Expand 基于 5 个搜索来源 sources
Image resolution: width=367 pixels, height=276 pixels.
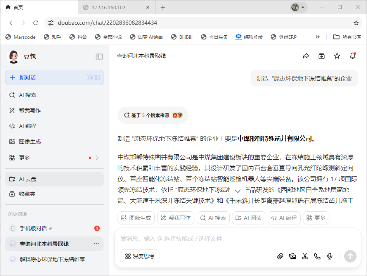pyautogui.click(x=153, y=115)
